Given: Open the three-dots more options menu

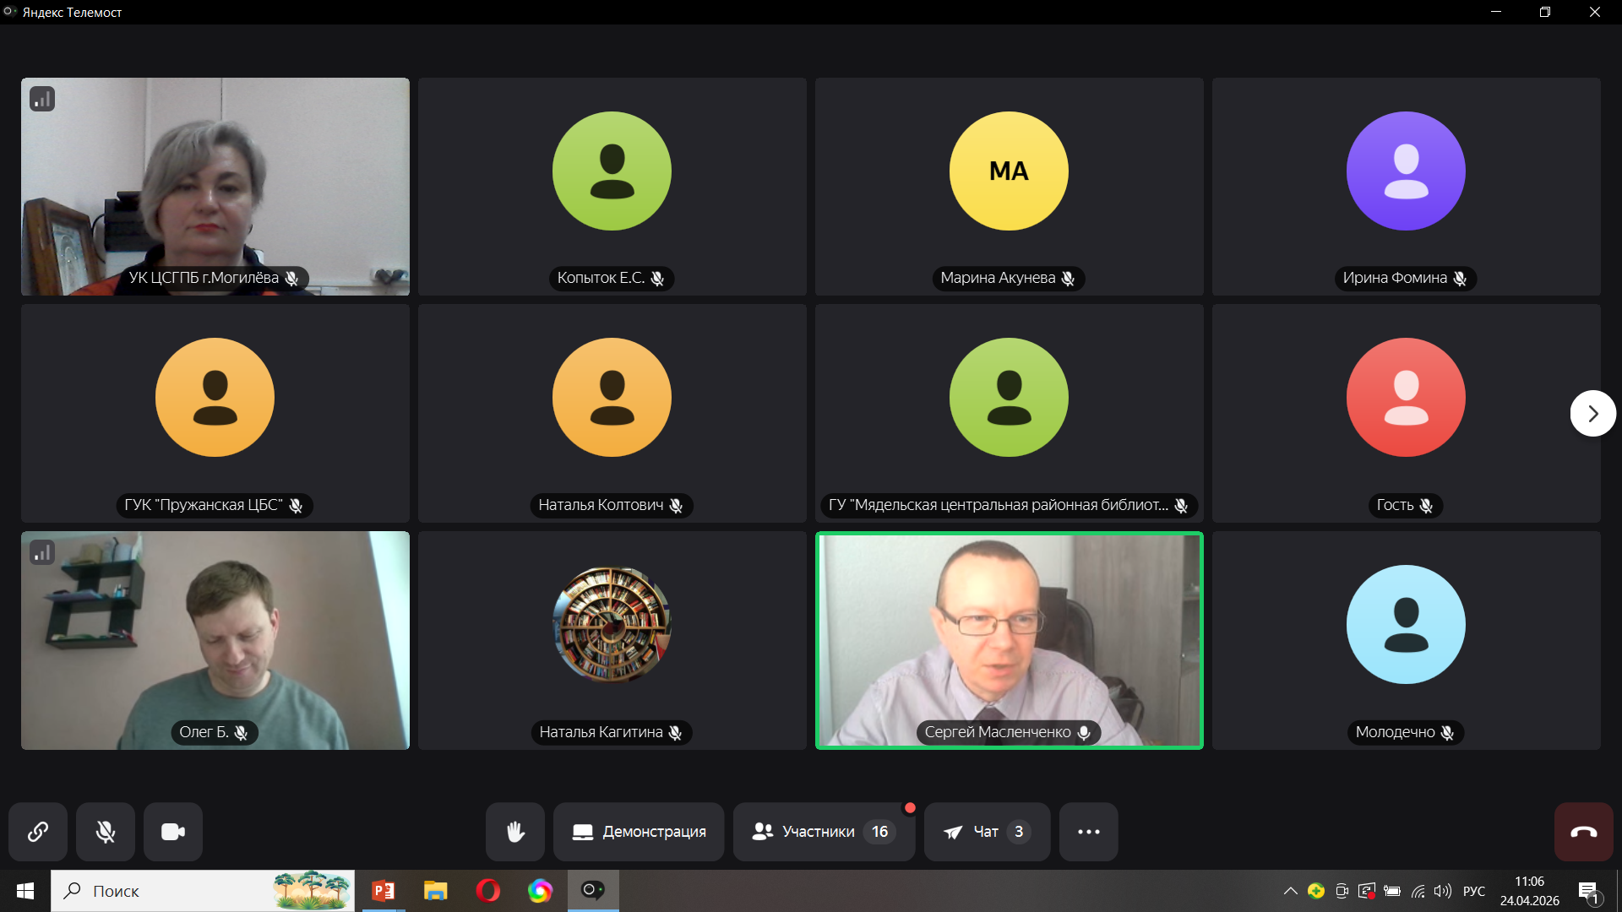Looking at the screenshot, I should (x=1088, y=832).
